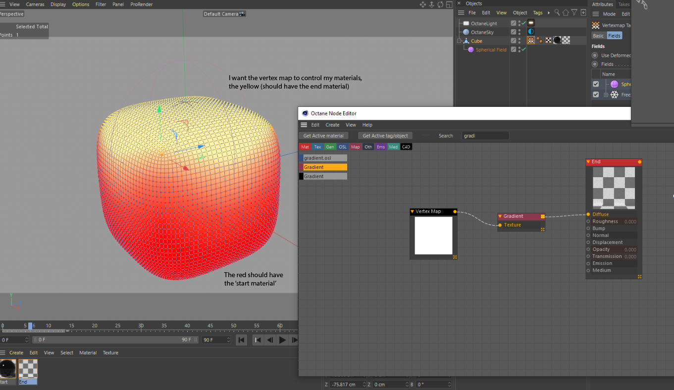Collapse the Vertex Map node triangle

[413, 211]
